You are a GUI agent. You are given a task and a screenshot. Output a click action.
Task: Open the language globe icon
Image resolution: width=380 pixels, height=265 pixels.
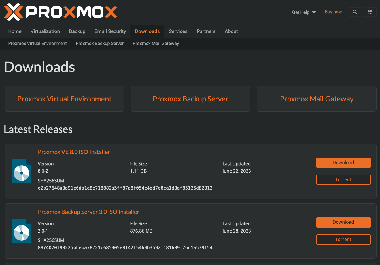[370, 12]
